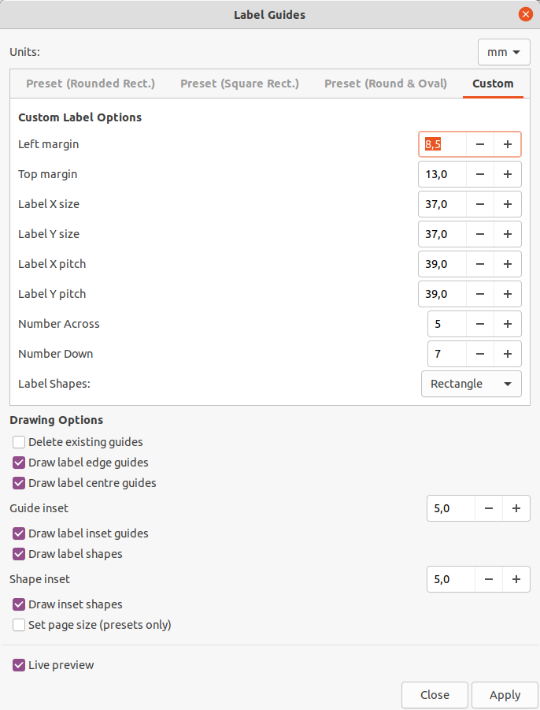Decrease Label Y size value
The height and width of the screenshot is (710, 540).
480,234
